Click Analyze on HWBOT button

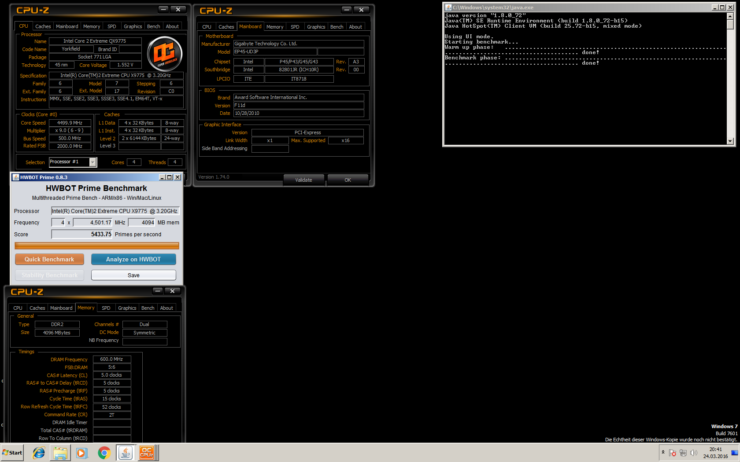(x=133, y=259)
